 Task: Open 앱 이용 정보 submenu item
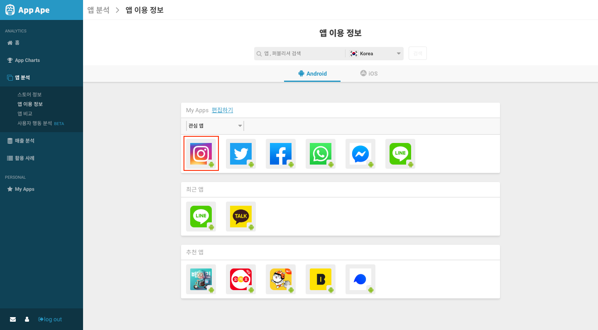point(30,104)
